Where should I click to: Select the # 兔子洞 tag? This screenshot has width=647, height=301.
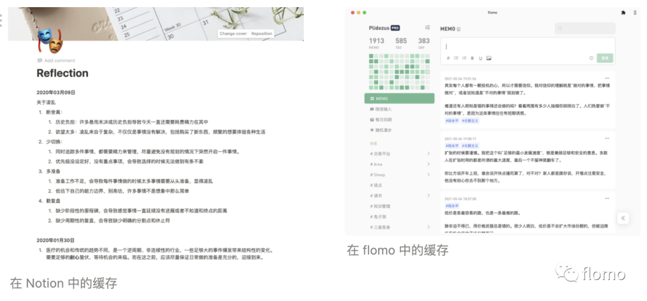379,217
